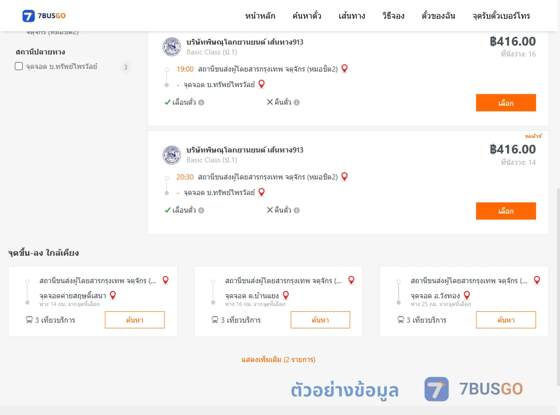Viewport: 560px width, 415px height.
Task: Click ที่นั่งว่าง: 16 seat count
Action: pyautogui.click(x=518, y=54)
